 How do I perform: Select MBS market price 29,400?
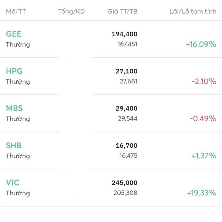coord(126,108)
